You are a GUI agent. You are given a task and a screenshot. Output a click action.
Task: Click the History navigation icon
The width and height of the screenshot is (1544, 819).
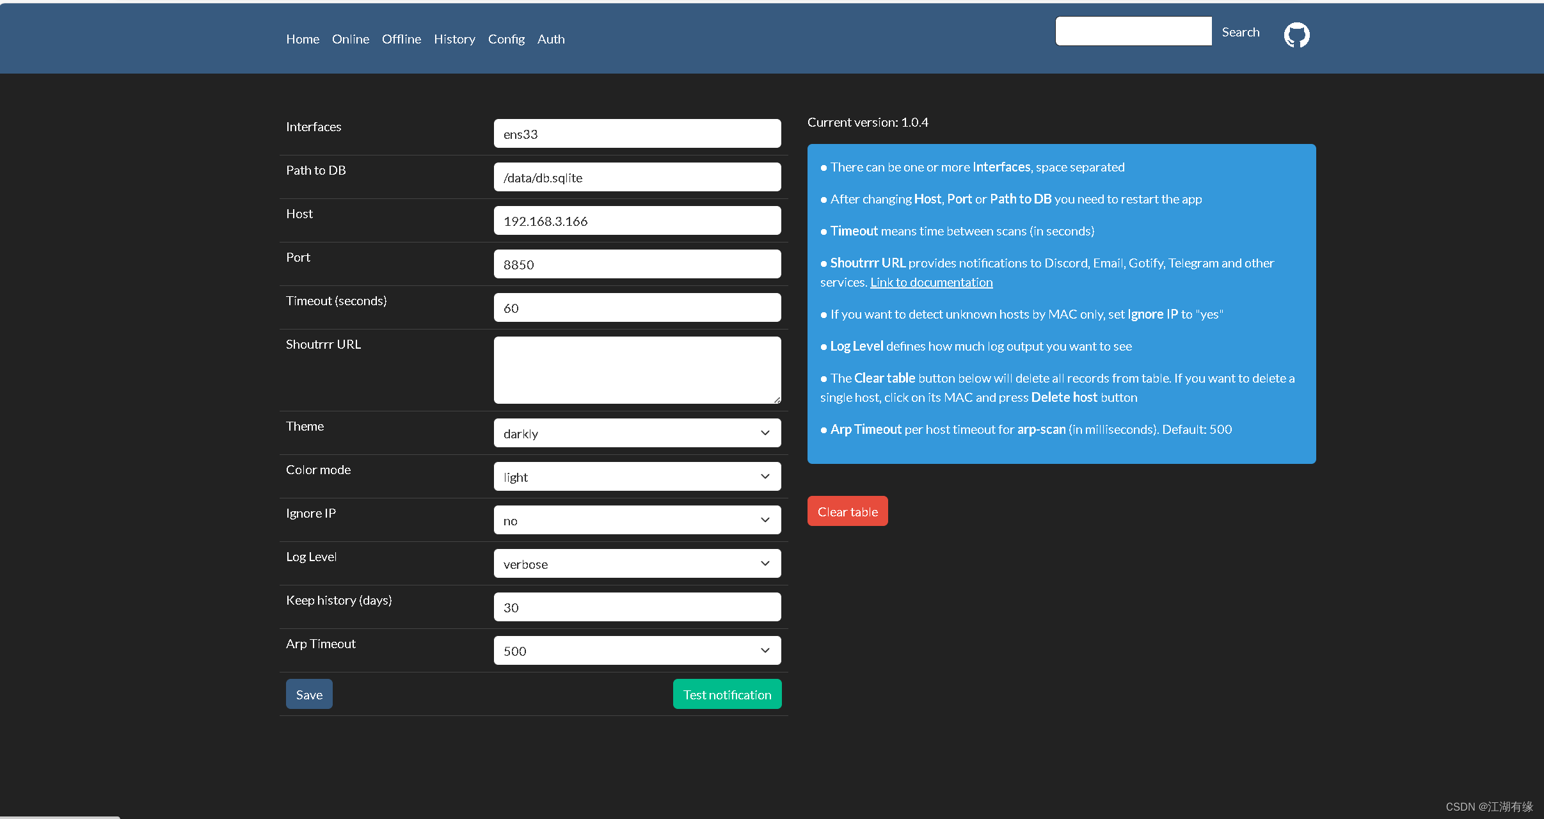(454, 39)
